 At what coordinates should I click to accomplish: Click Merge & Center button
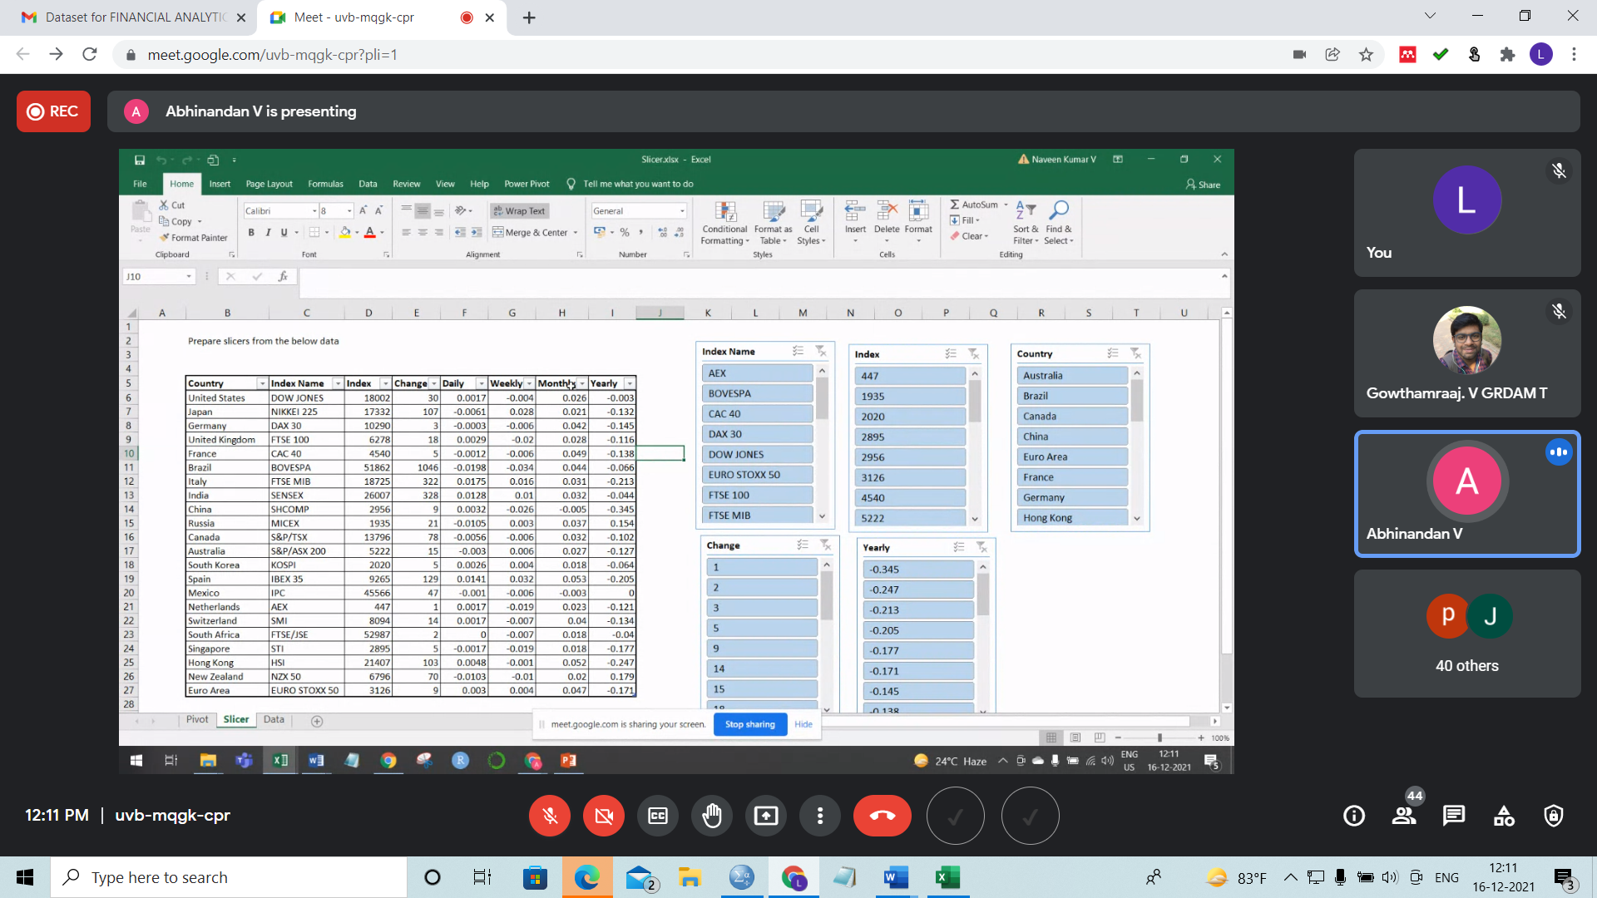click(530, 233)
